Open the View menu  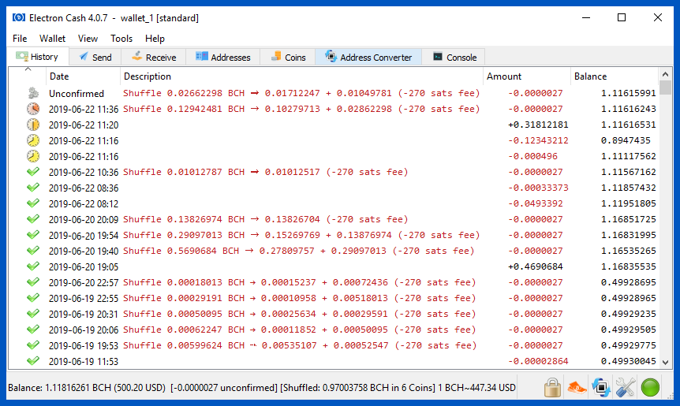coord(88,39)
